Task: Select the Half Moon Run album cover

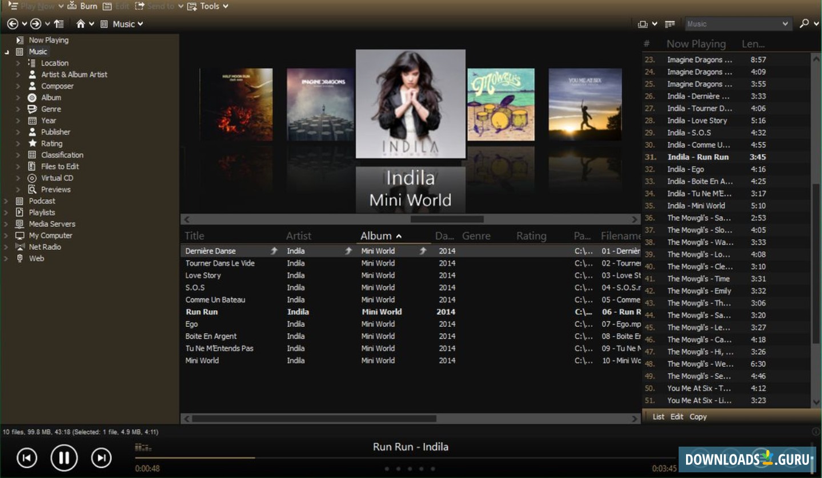Action: click(236, 104)
